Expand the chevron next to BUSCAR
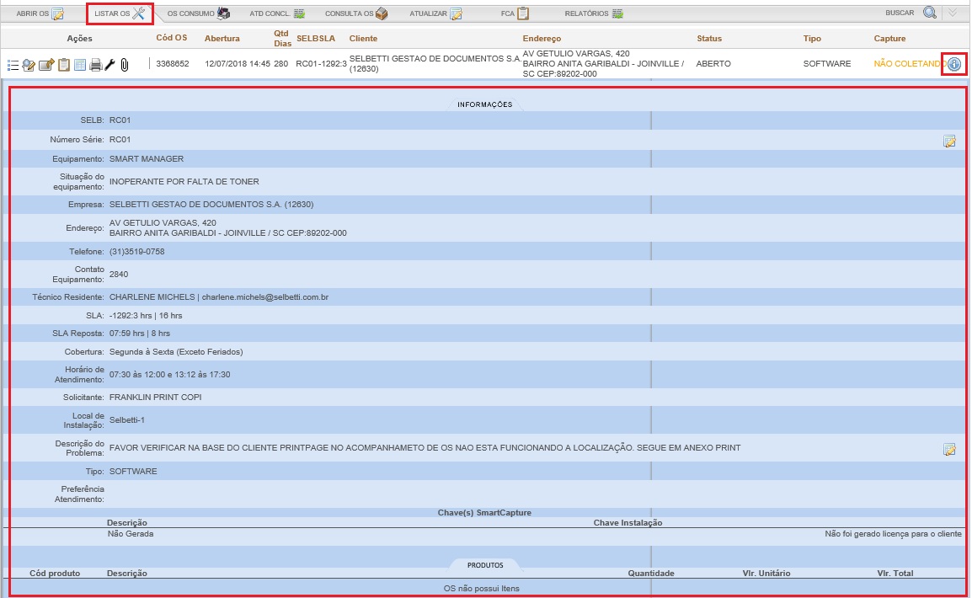 (953, 13)
